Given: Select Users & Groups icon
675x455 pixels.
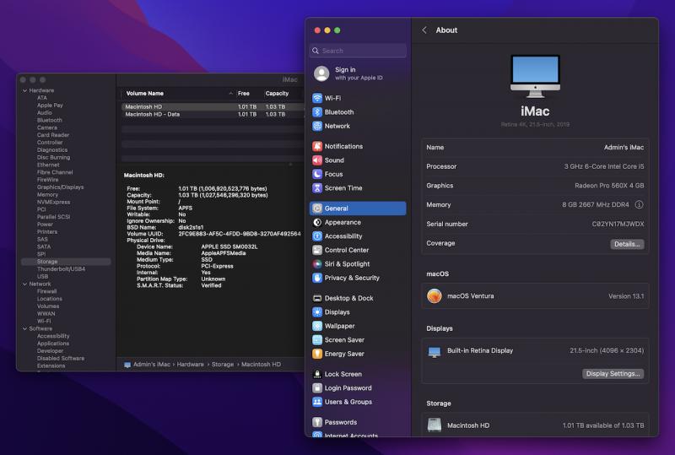Looking at the screenshot, I should (x=317, y=402).
